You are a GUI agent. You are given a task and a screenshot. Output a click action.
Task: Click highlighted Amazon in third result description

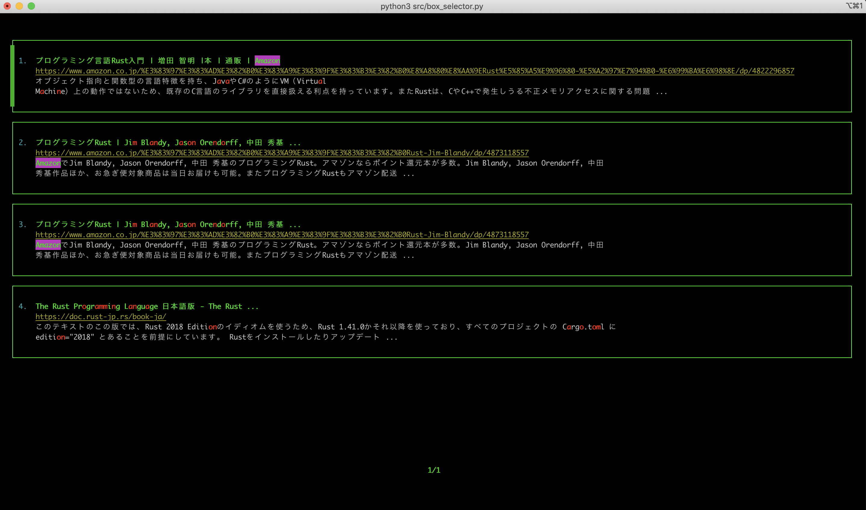point(48,245)
